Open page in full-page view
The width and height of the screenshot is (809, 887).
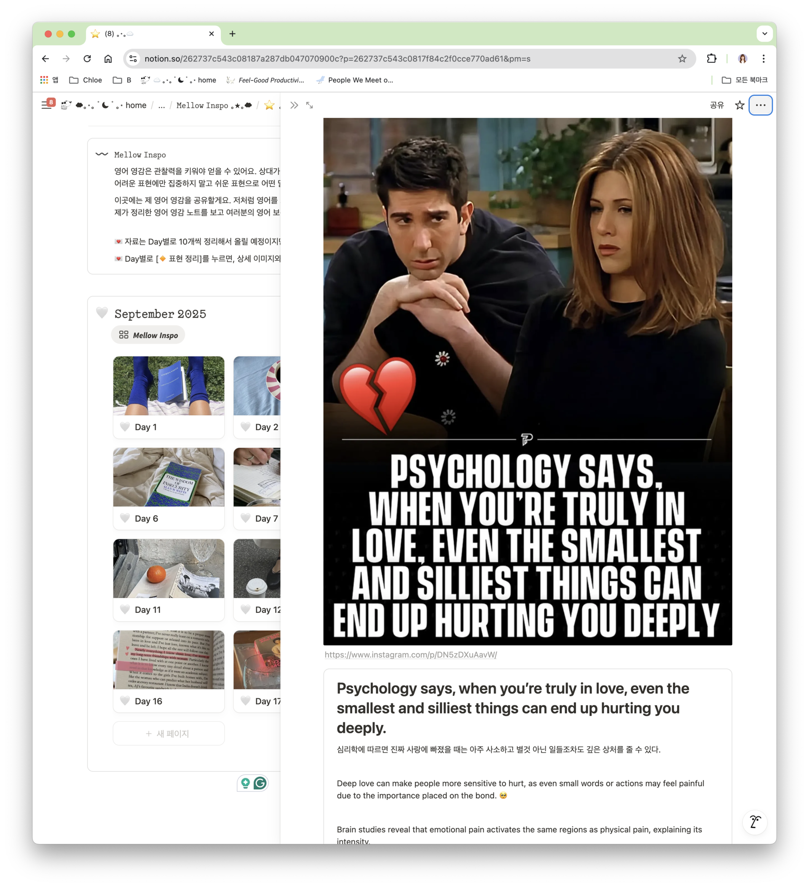point(309,105)
